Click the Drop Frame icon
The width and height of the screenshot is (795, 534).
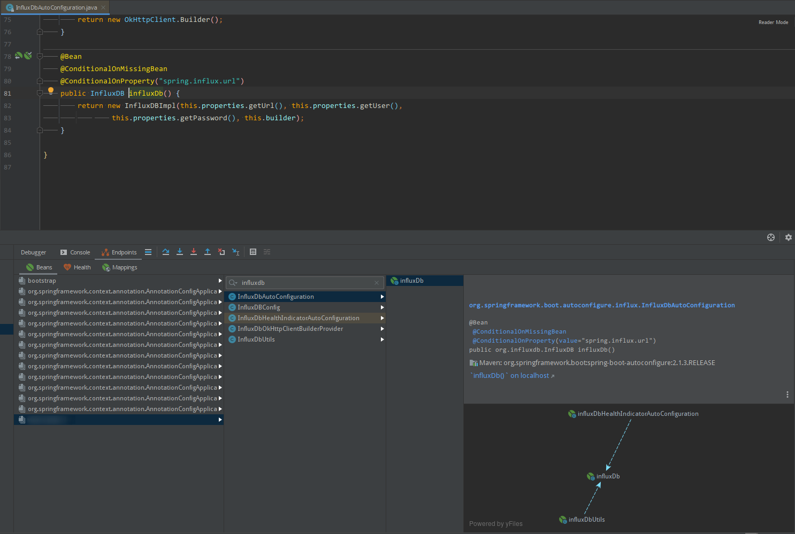click(x=221, y=252)
